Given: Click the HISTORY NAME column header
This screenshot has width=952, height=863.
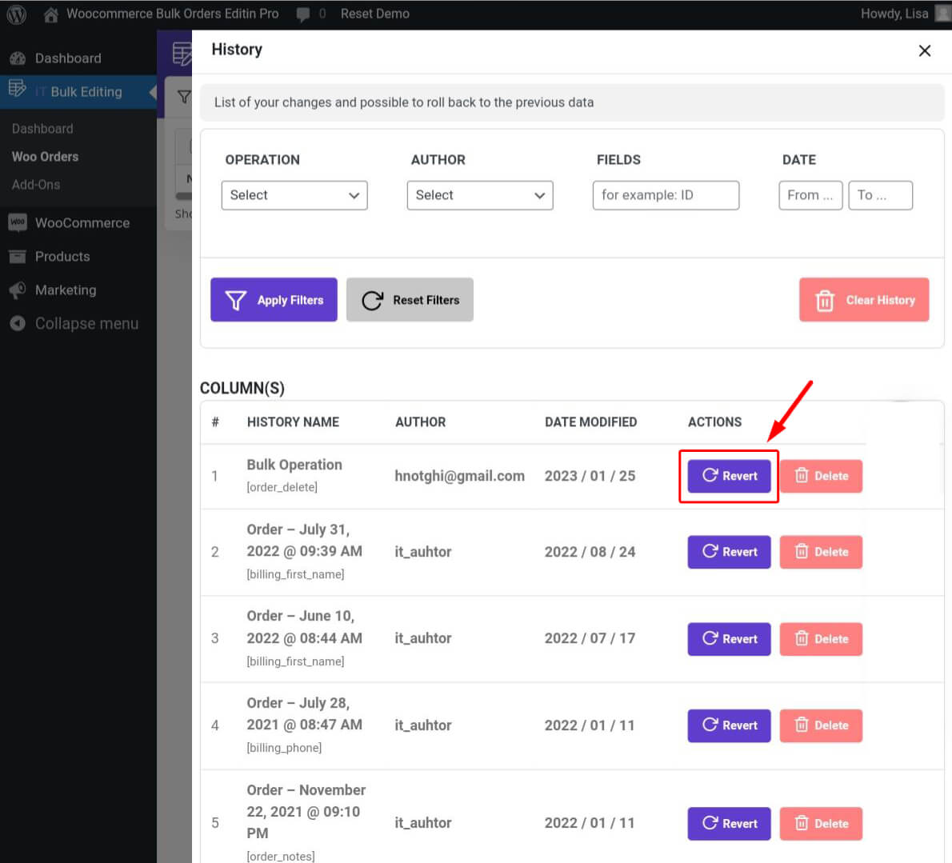Looking at the screenshot, I should [294, 422].
